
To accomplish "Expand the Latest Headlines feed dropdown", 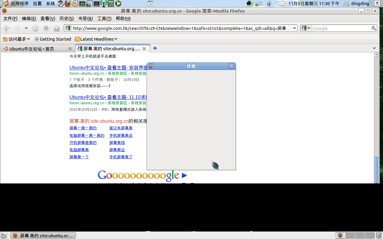I will click(96, 39).
